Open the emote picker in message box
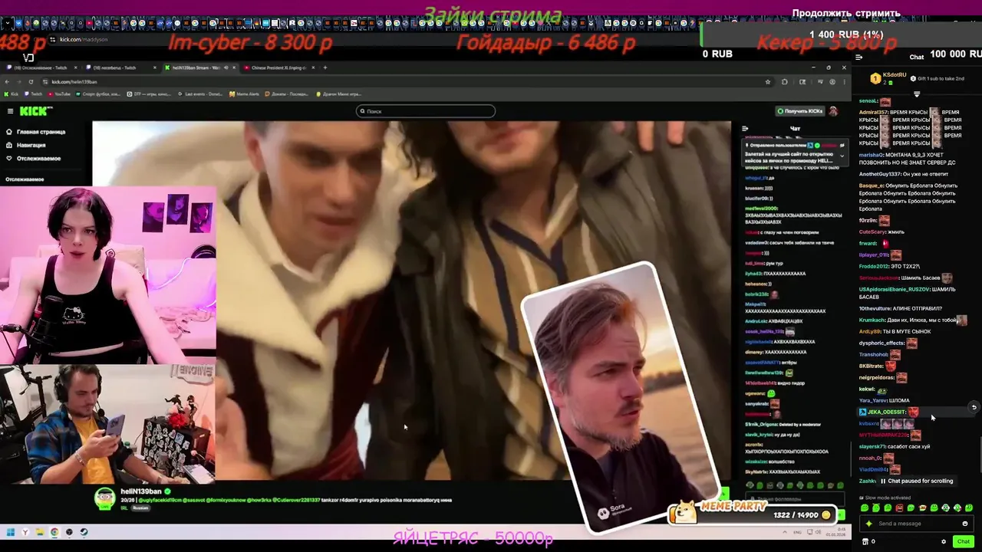Screen dimensions: 982x552 click(965, 524)
